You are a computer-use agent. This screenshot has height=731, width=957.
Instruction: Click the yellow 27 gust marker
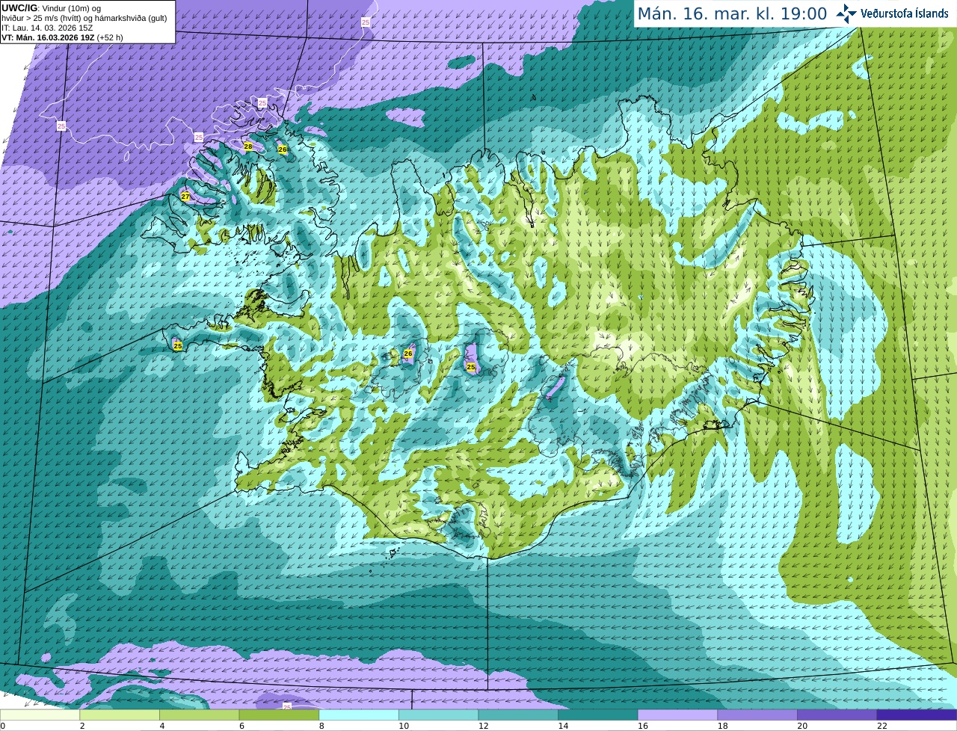[x=185, y=197]
